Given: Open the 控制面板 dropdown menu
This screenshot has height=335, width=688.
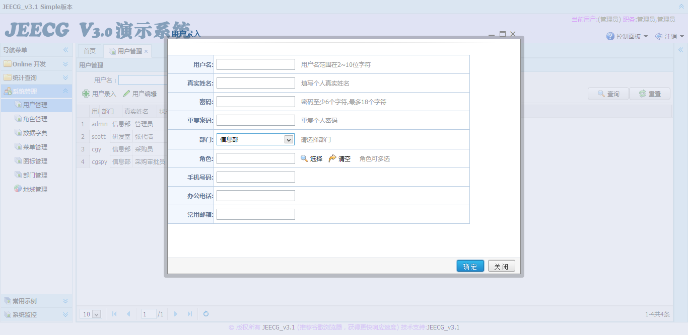Looking at the screenshot, I should [x=628, y=36].
